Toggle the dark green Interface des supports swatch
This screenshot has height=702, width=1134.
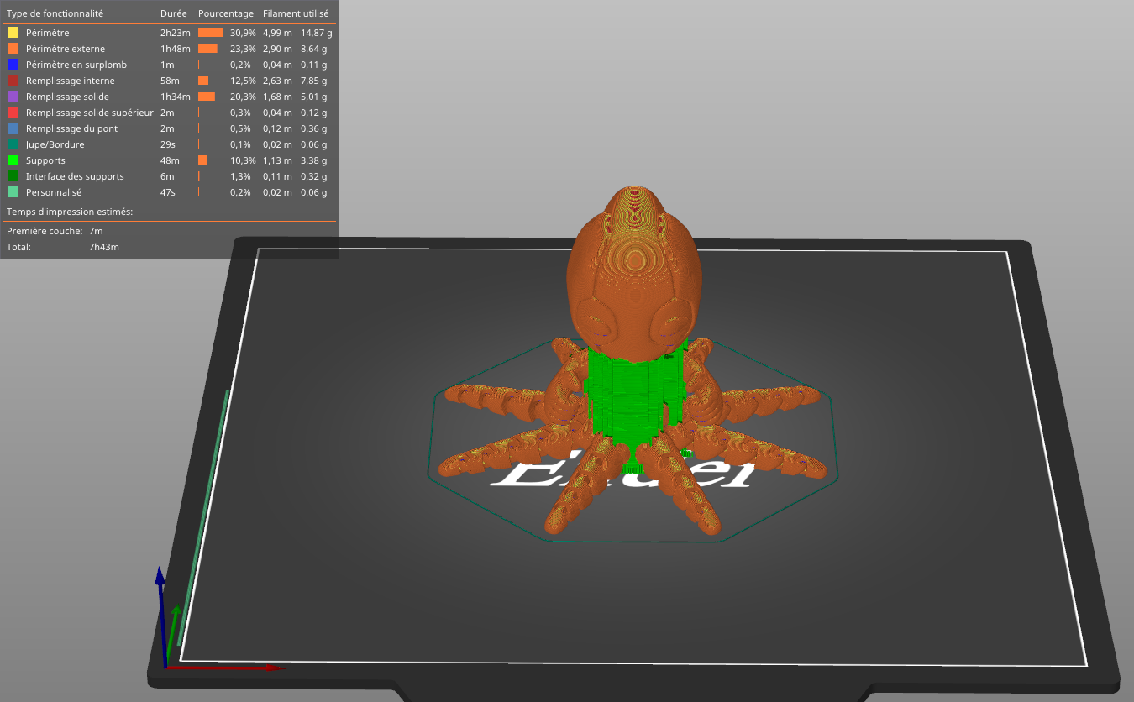coord(13,176)
